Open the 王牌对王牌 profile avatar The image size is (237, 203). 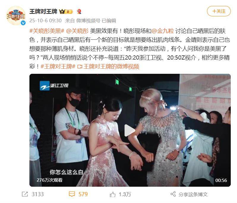coord(16,15)
